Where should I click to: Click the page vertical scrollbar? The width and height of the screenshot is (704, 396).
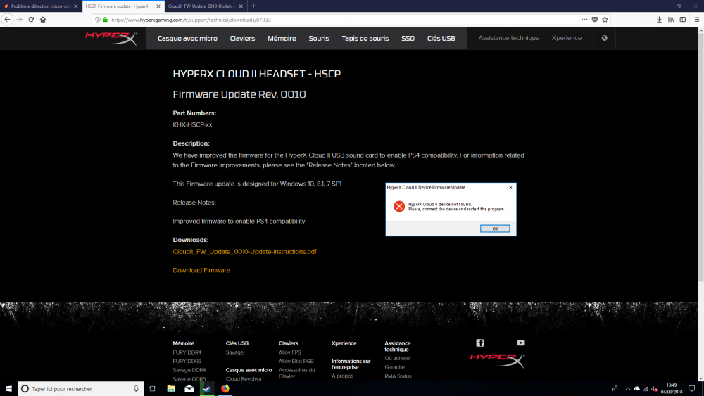click(700, 157)
